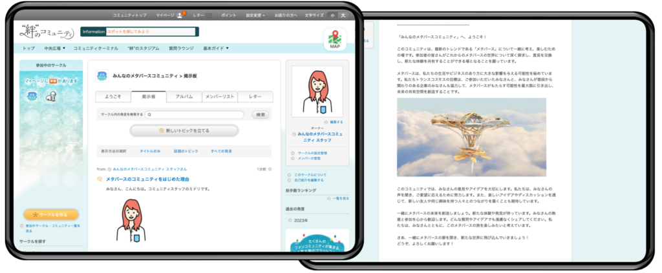
Task: Open the owner avatar thumbnail
Action: [317, 90]
